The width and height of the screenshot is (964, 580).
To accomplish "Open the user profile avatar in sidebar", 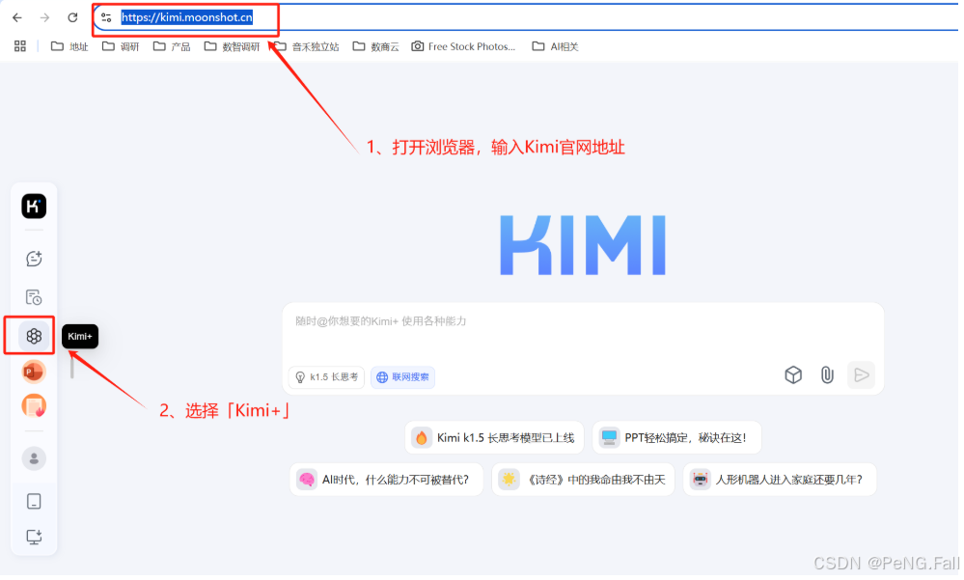I will [x=34, y=460].
